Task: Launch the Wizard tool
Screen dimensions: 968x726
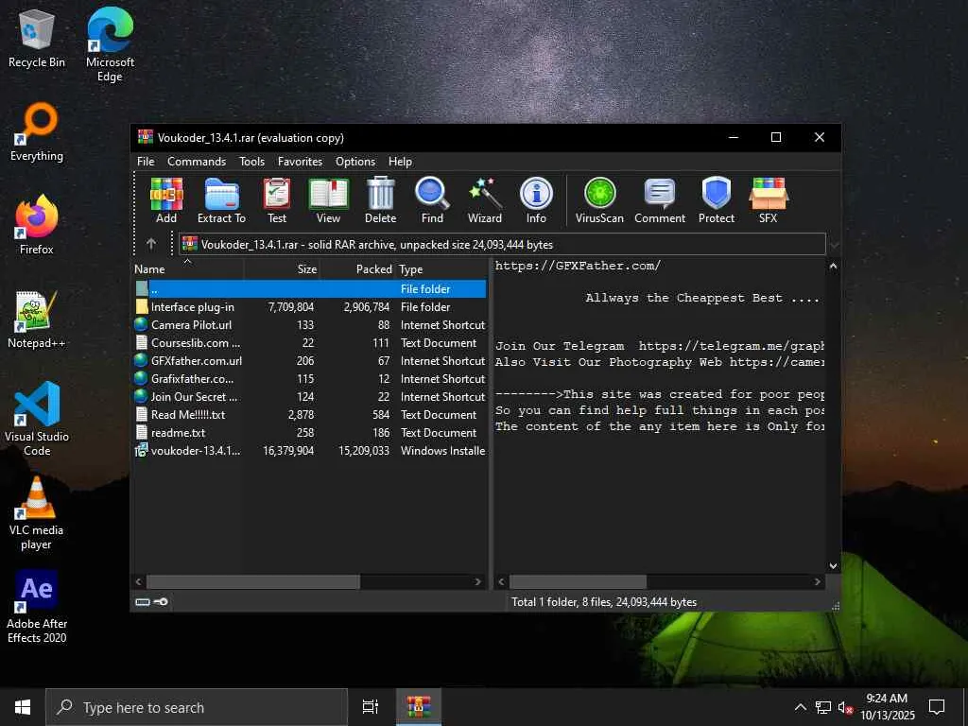Action: (485, 200)
